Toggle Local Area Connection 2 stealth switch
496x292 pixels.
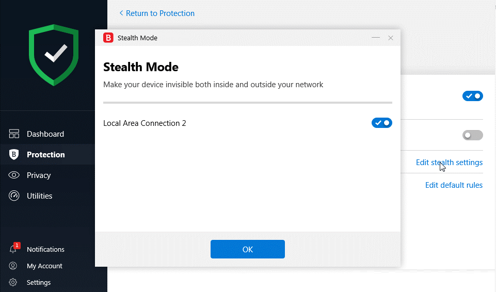click(x=382, y=123)
